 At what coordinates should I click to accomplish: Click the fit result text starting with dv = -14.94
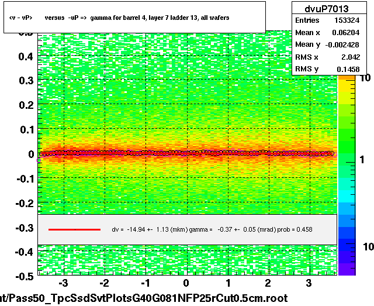point(212,229)
